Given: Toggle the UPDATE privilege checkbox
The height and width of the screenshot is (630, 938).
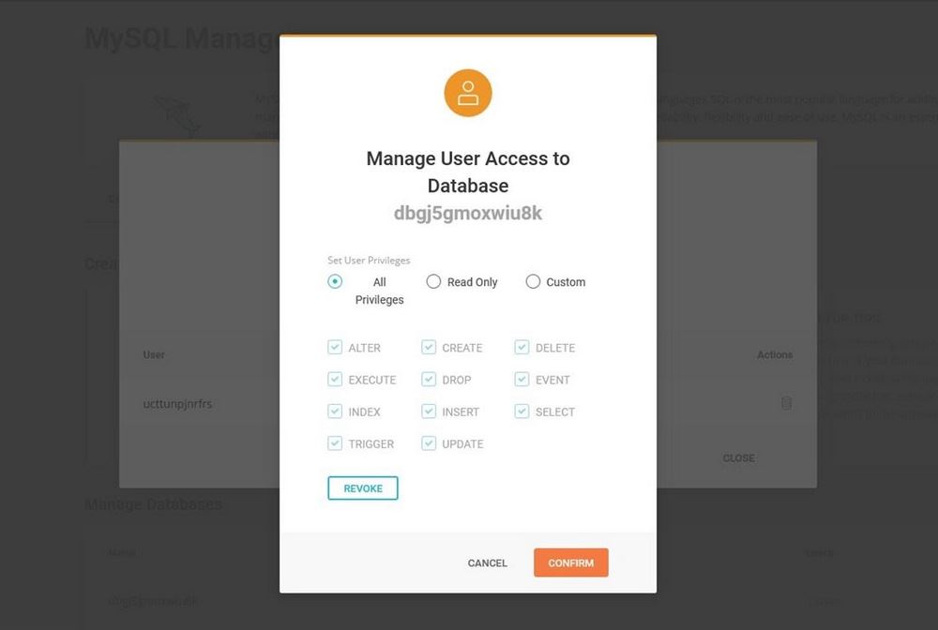Looking at the screenshot, I should click(x=429, y=443).
